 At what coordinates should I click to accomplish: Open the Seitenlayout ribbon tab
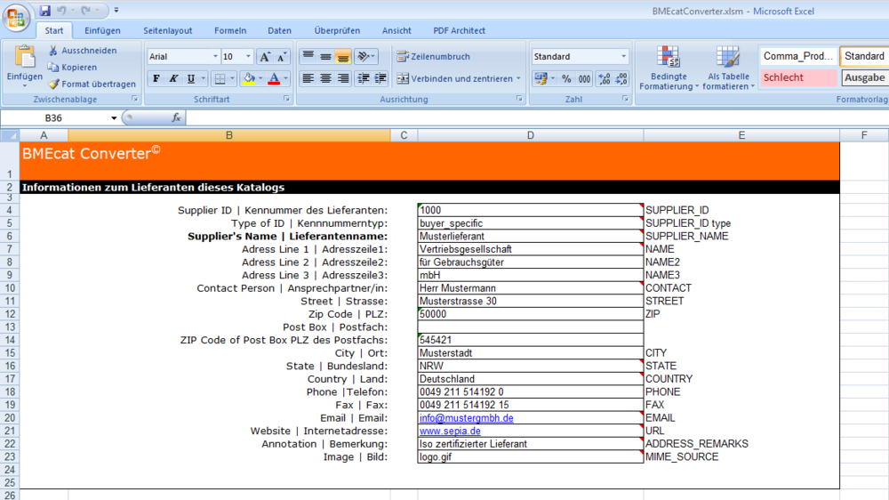tap(167, 30)
